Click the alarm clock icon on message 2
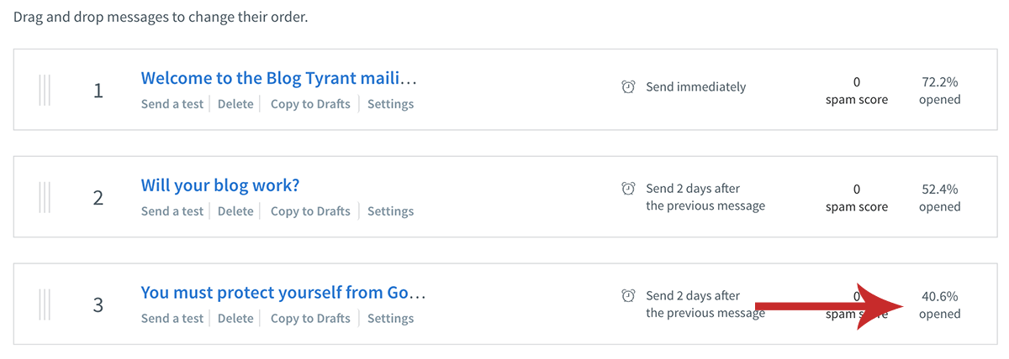 tap(628, 188)
